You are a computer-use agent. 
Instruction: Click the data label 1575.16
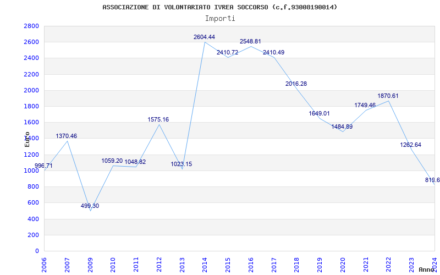(x=158, y=119)
